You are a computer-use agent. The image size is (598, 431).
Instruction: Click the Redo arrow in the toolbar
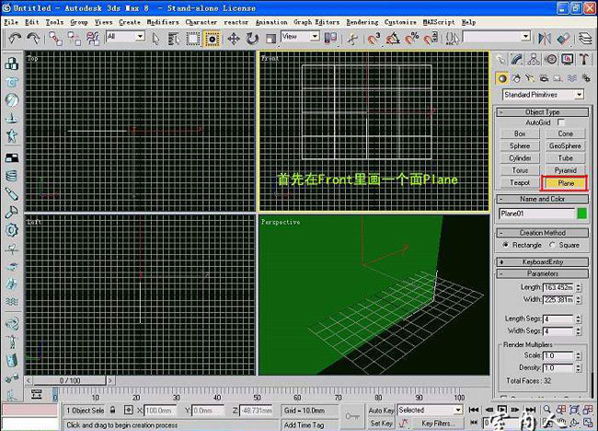point(33,38)
